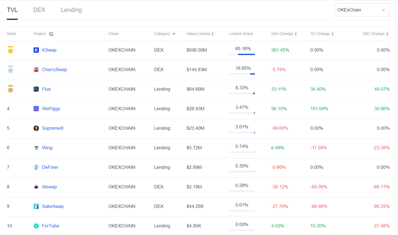Click the Flux project logo icon
Screen dimensions: 398x235
pyautogui.click(x=36, y=89)
